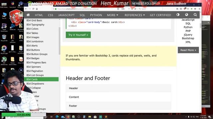Open the Firefox hamburger menu
This screenshot has width=213, height=119.
199,9
